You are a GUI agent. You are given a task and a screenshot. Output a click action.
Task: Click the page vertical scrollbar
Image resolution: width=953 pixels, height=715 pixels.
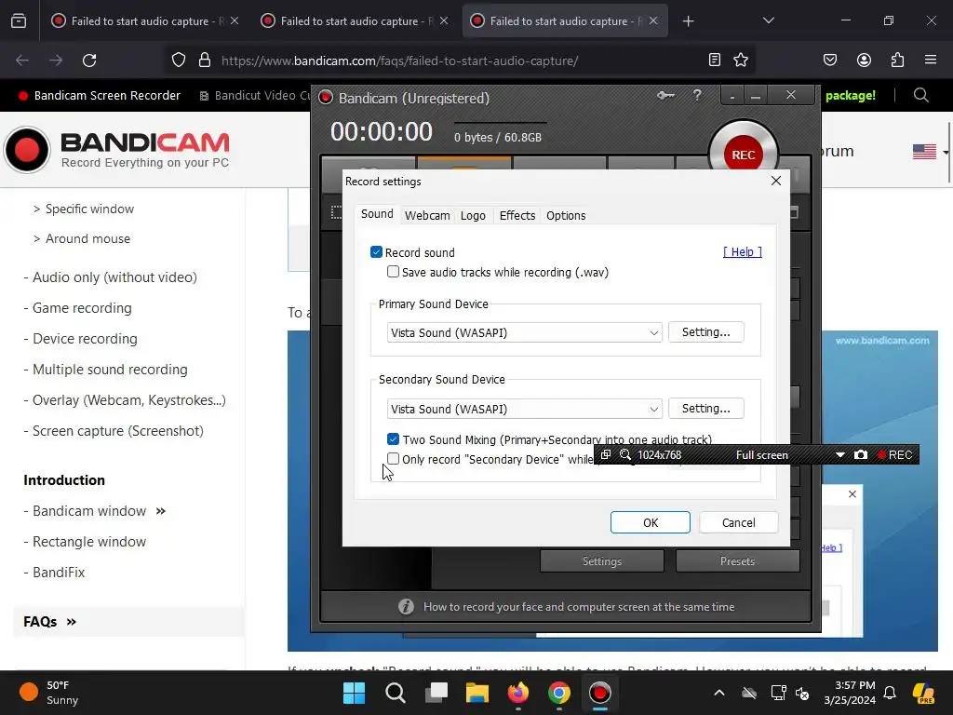pos(949,152)
